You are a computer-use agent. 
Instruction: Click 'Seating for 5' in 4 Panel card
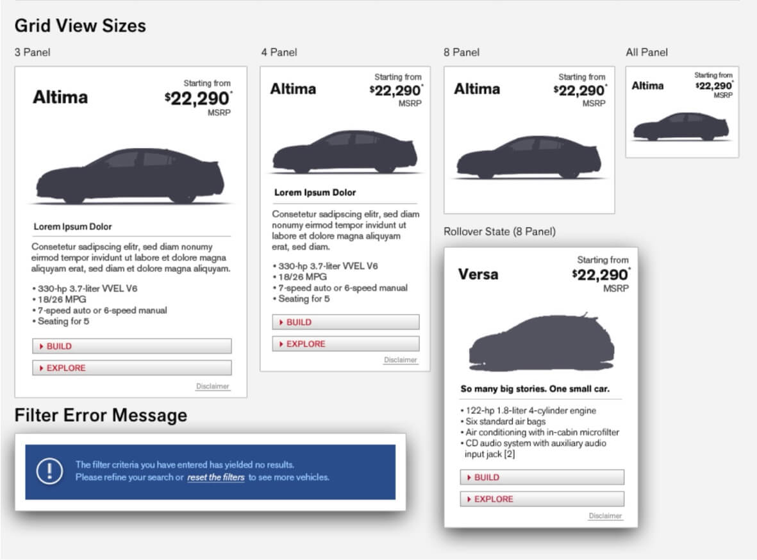point(301,299)
